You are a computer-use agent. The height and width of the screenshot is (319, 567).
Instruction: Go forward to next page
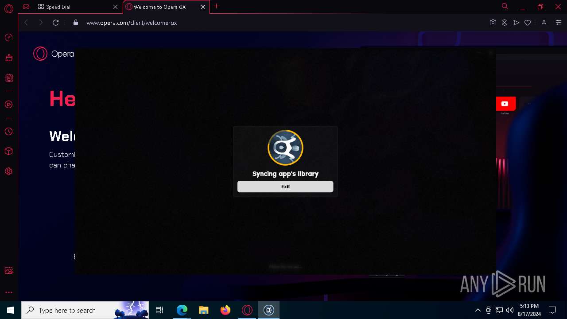pyautogui.click(x=41, y=23)
